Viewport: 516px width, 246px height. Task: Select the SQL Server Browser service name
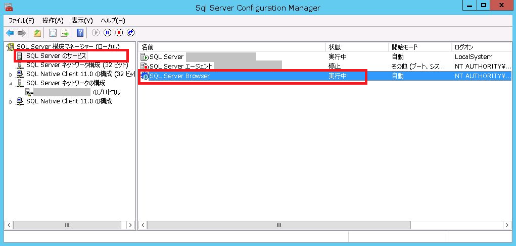180,76
